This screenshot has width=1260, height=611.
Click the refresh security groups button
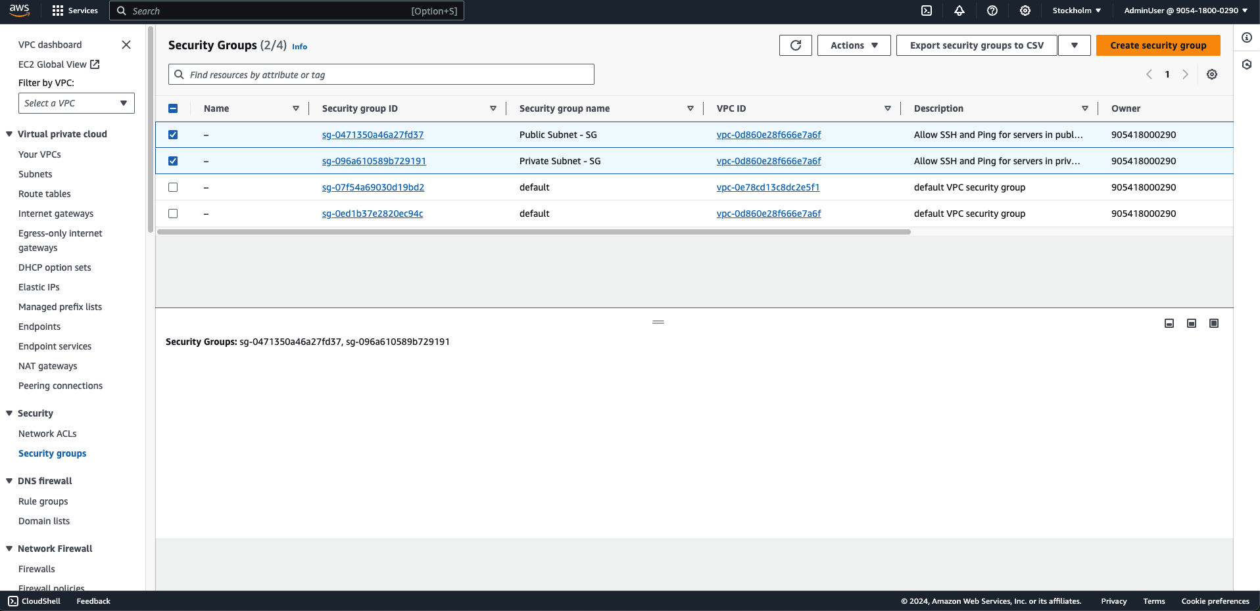795,45
